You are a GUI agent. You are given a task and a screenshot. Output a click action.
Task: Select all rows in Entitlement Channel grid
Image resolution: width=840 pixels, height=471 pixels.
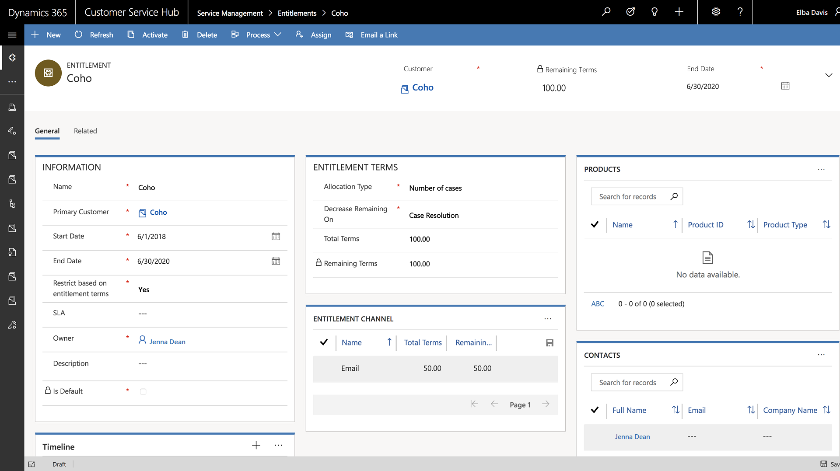pos(324,342)
